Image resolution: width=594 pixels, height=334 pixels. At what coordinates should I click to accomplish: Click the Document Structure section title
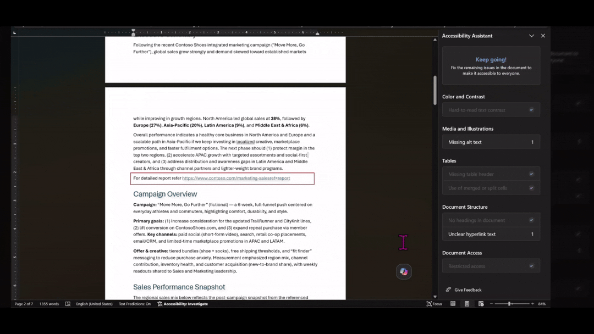coord(465,207)
